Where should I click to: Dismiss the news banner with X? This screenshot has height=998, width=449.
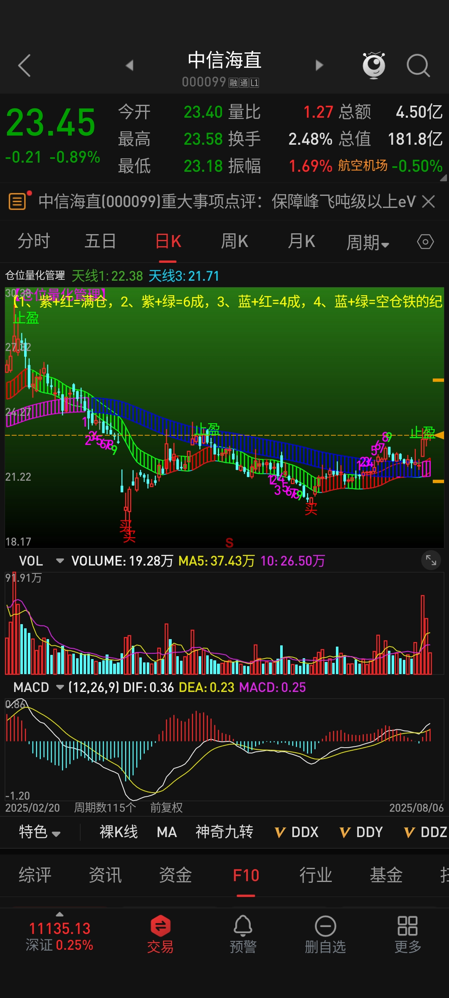[428, 202]
